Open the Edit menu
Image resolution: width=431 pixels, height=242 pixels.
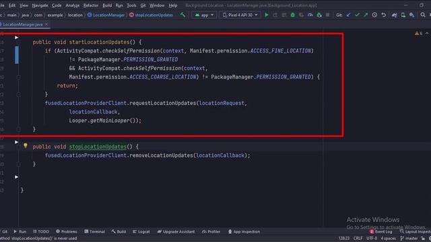point(12,5)
